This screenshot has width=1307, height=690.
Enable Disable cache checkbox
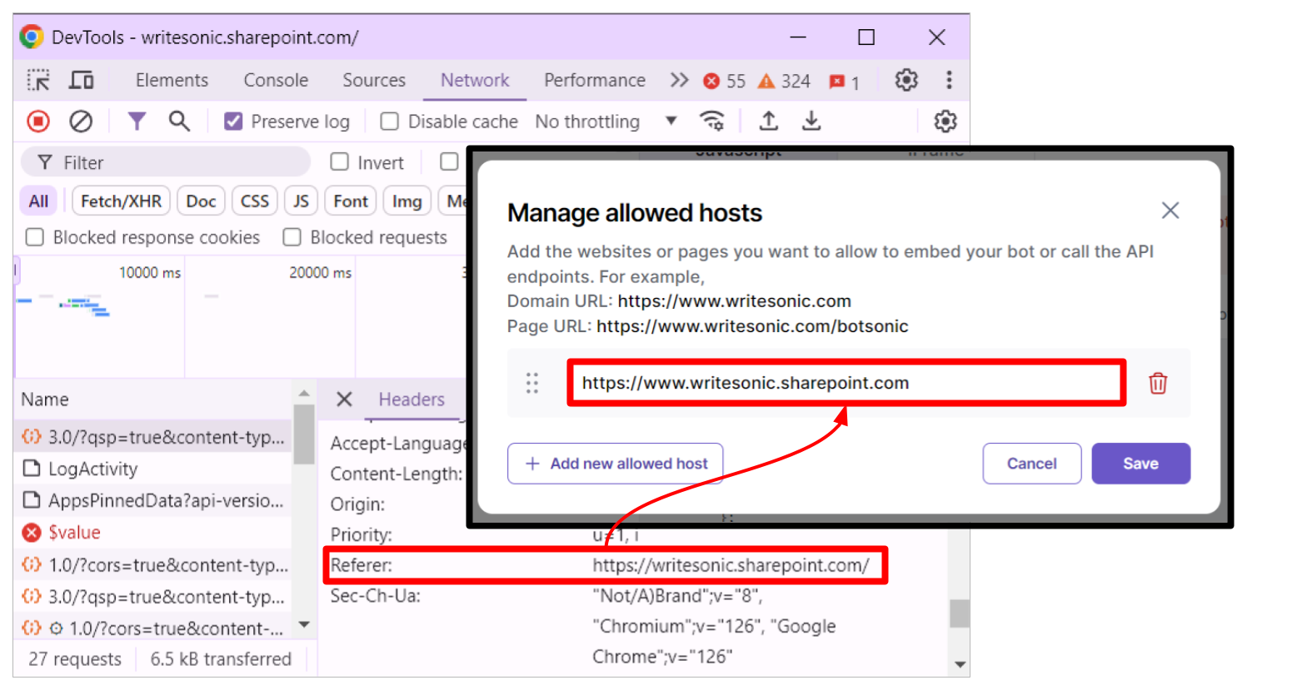click(389, 122)
